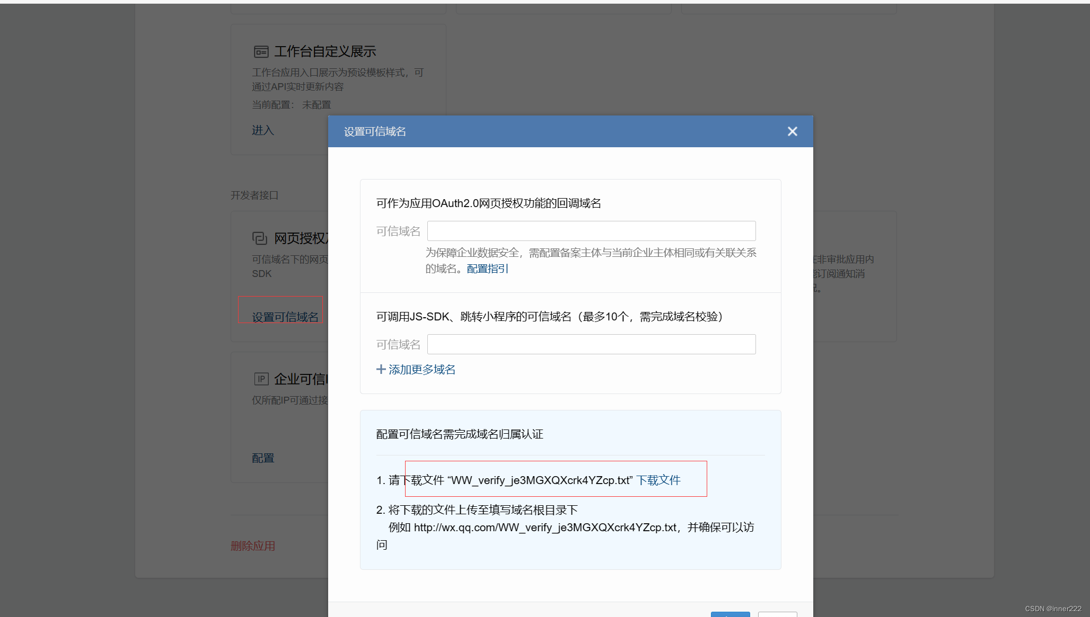Click 删除应用 link
This screenshot has height=617, width=1090.
[253, 546]
